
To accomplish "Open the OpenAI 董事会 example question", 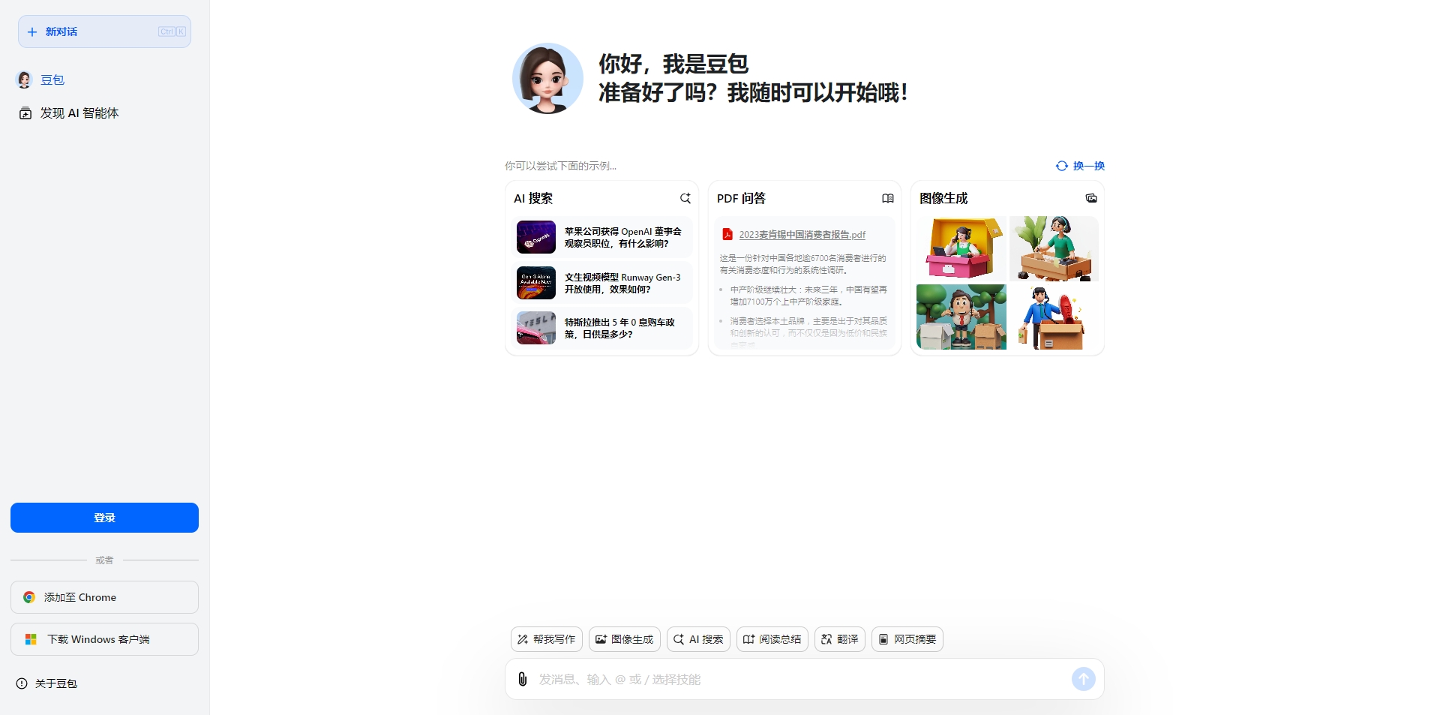I will coord(601,237).
